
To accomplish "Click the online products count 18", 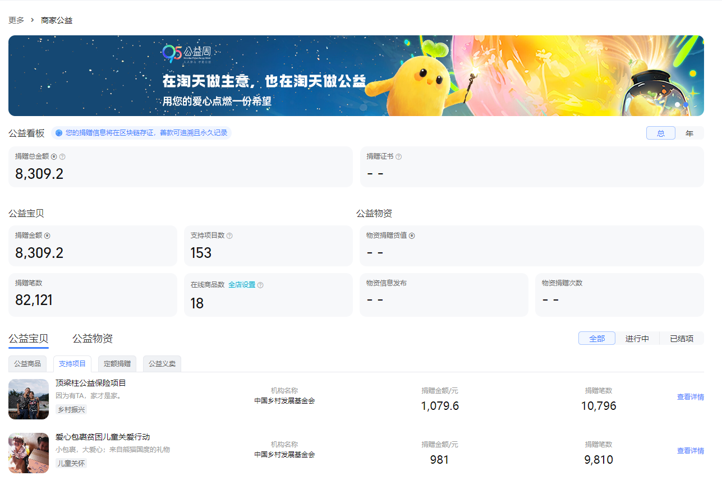I will pos(197,303).
